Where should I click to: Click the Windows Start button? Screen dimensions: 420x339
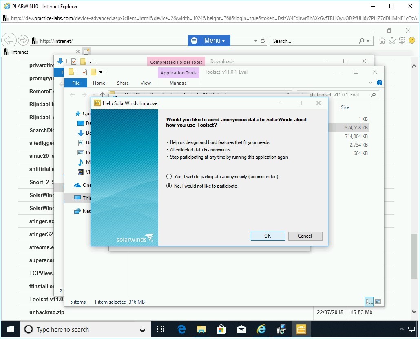[x=10, y=329]
